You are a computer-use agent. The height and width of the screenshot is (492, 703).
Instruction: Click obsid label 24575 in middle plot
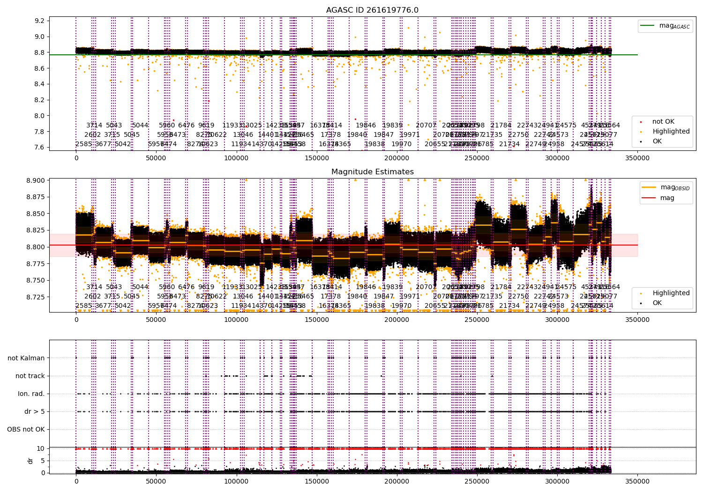click(x=566, y=287)
